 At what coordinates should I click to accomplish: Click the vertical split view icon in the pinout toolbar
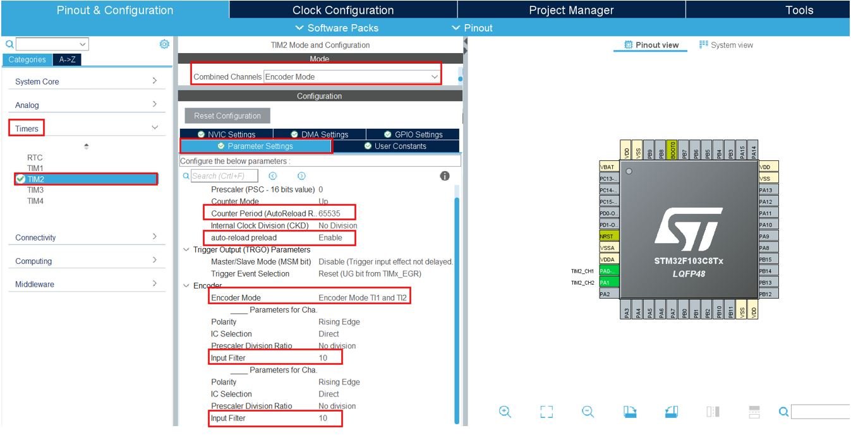(x=713, y=412)
